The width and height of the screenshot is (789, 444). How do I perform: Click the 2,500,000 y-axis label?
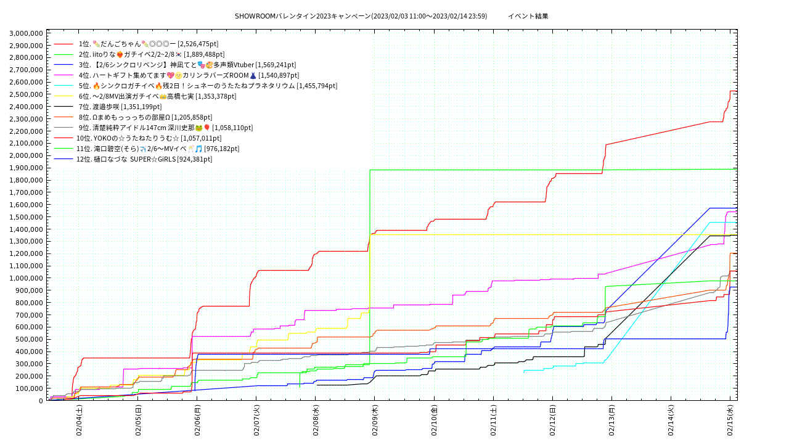27,94
